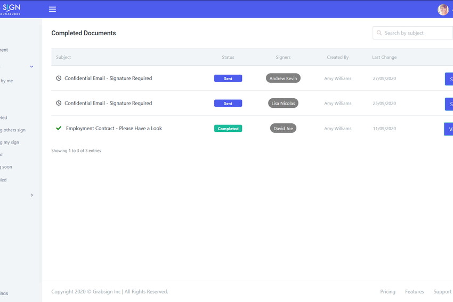Select the Andrew Kevin signer tag
The height and width of the screenshot is (302, 453).
click(x=283, y=78)
